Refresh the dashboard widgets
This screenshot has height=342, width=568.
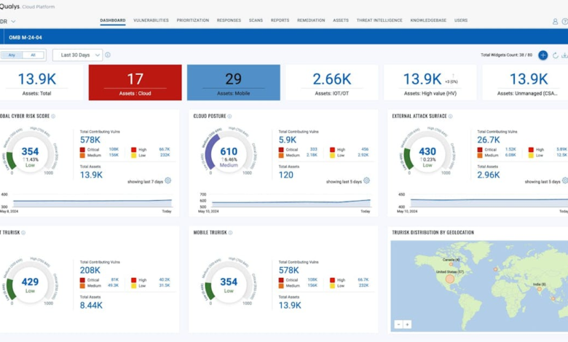tap(555, 55)
